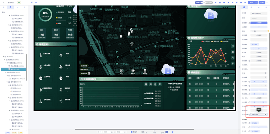270x134 pixels.
Task: Click the 编写脚本 button for 图标脚本
Action: (x=255, y=44)
